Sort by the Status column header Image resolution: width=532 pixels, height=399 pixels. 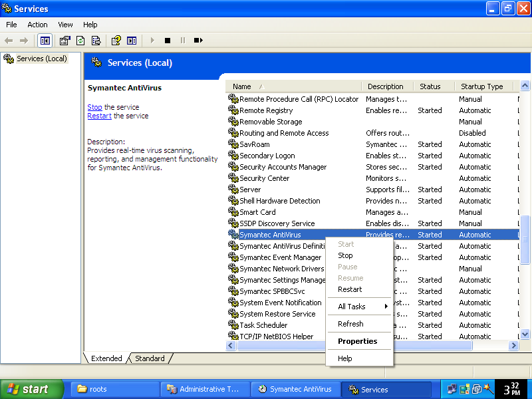pos(434,86)
